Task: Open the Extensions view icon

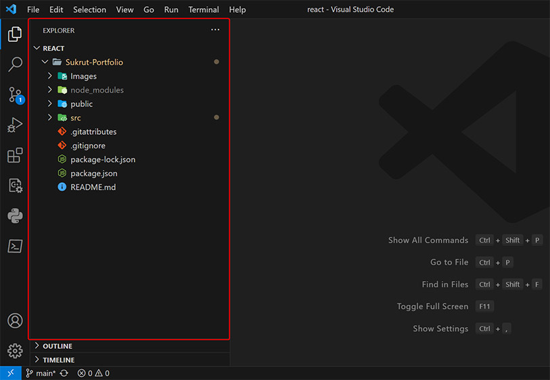Action: click(15, 155)
